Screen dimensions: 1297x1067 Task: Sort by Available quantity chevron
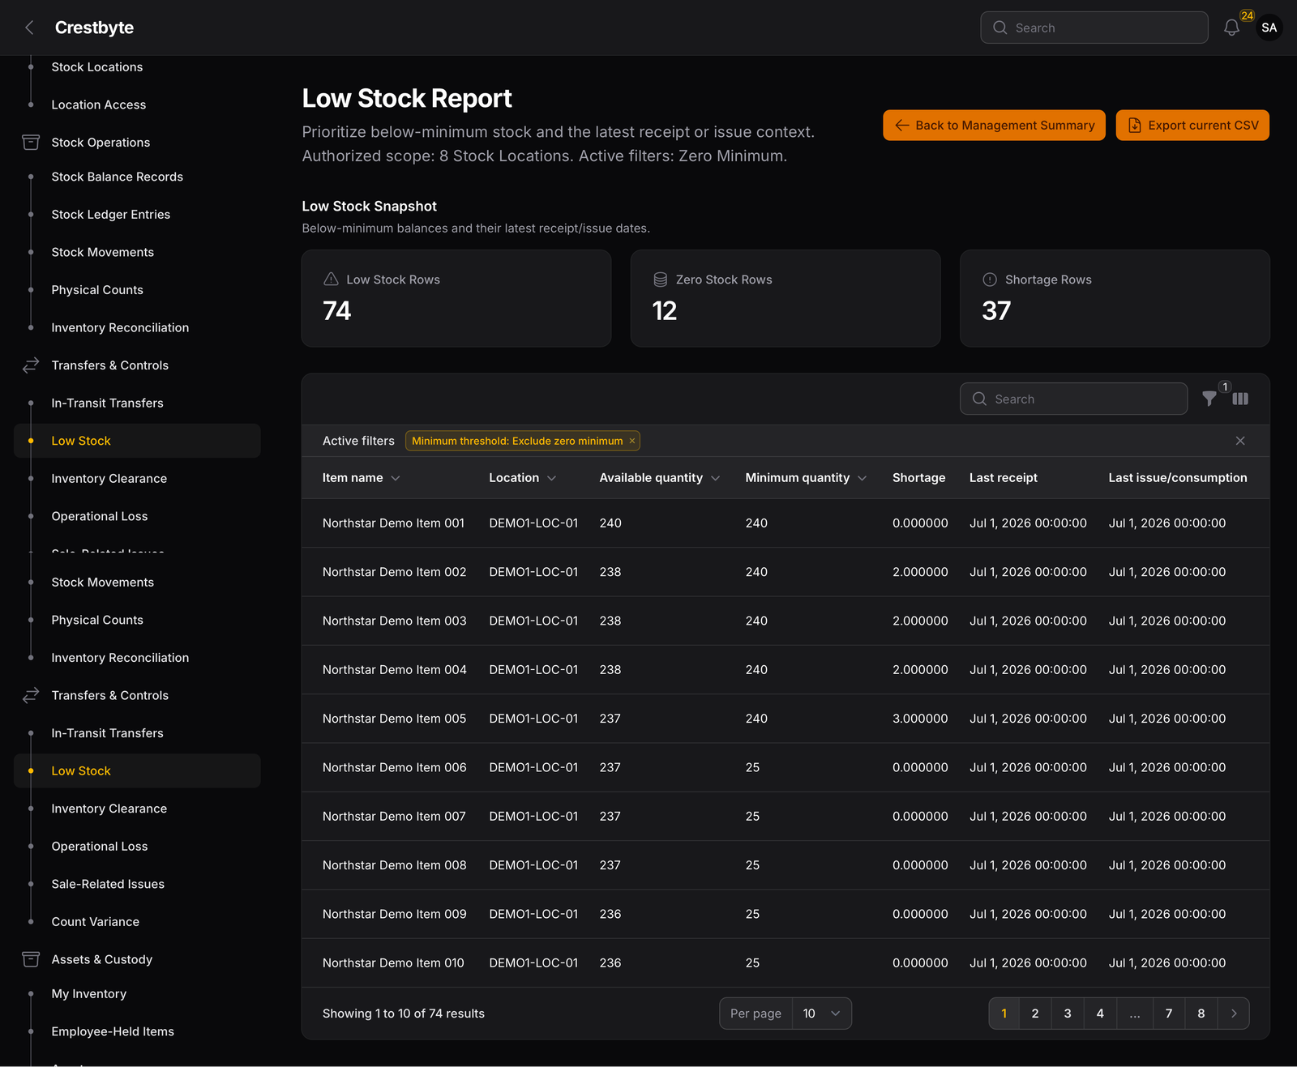(x=716, y=478)
